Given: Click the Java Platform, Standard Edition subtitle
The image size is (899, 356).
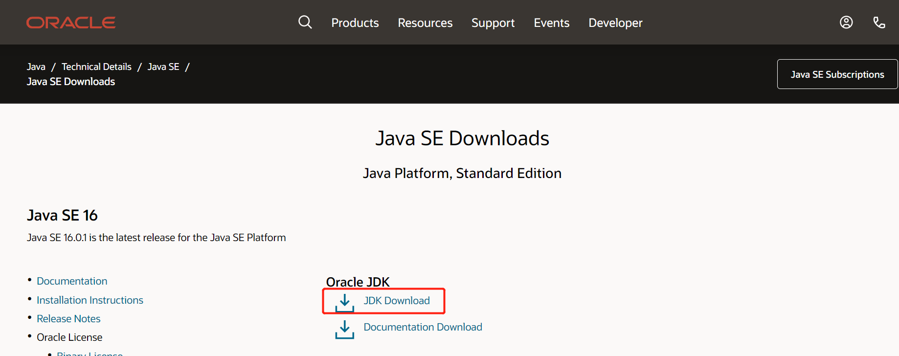Looking at the screenshot, I should coord(462,174).
